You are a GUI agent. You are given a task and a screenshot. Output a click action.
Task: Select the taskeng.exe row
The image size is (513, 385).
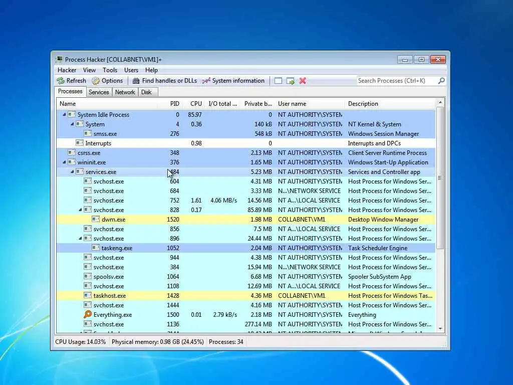(x=246, y=248)
